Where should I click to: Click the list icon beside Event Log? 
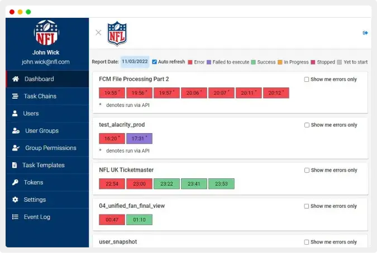tap(15, 217)
